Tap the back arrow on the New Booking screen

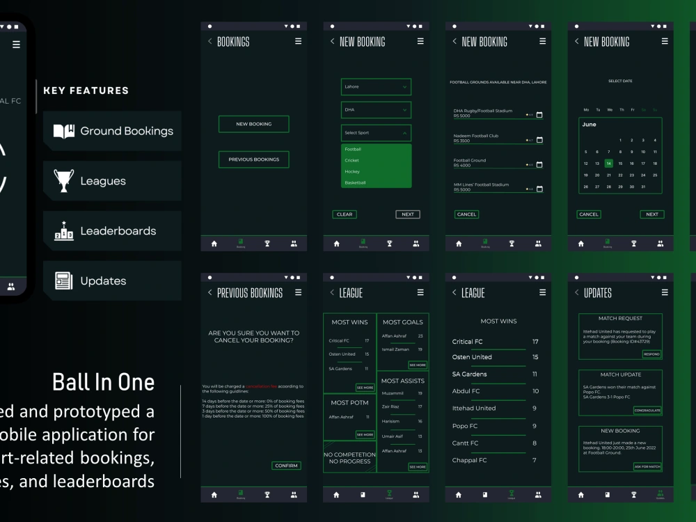pos(332,41)
